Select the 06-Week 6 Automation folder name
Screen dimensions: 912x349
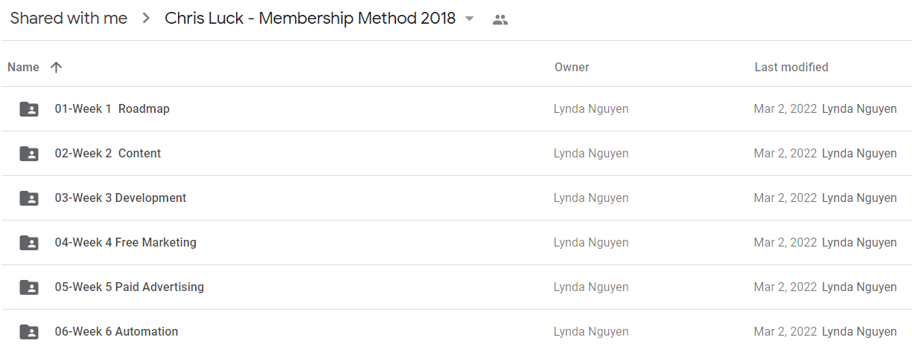pyautogui.click(x=116, y=331)
